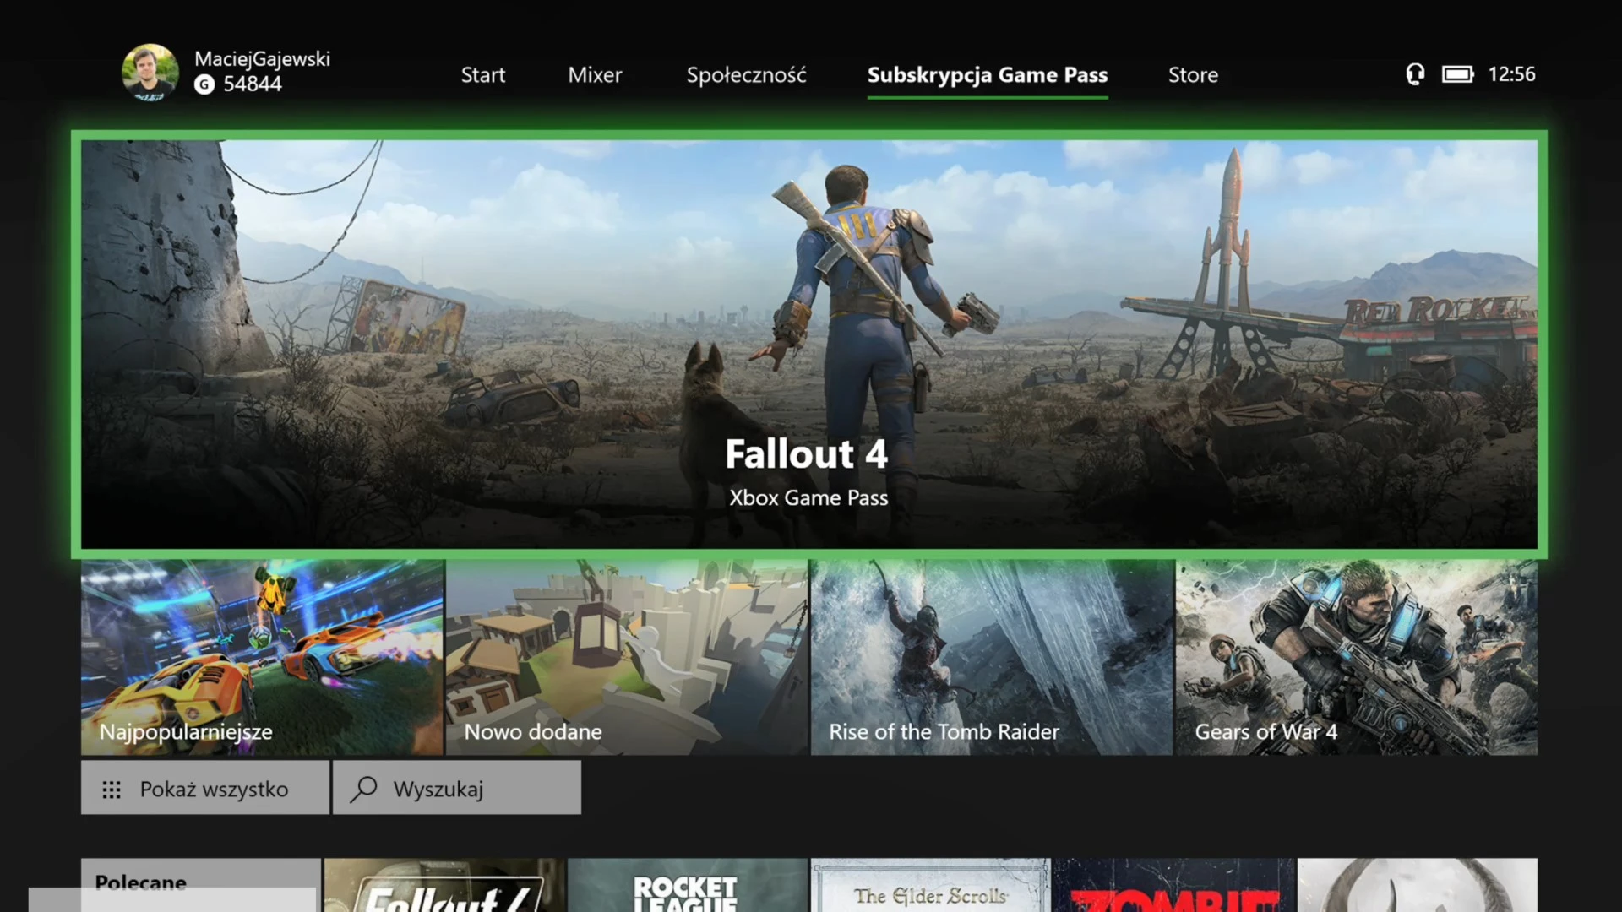Image resolution: width=1622 pixels, height=912 pixels.
Task: Click the grid icon beside Pokaż wszystko
Action: coord(112,790)
